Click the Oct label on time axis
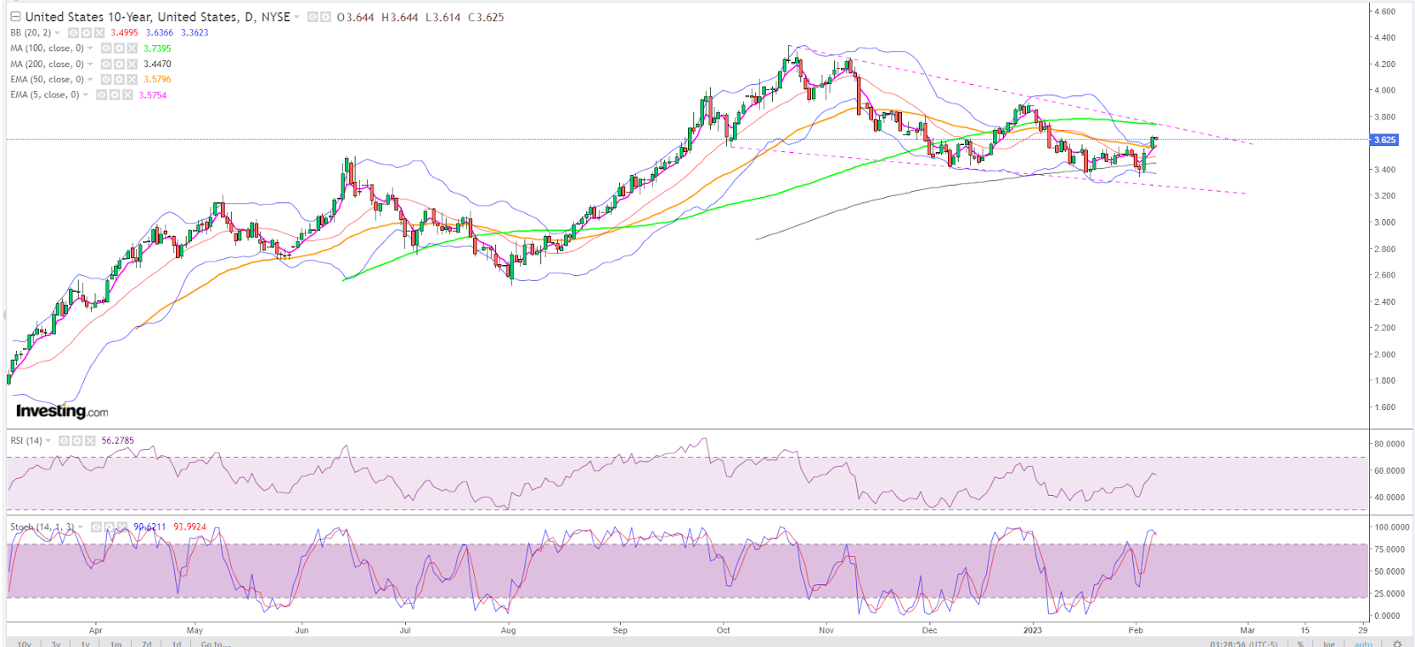The height and width of the screenshot is (647, 1415). pos(723,630)
